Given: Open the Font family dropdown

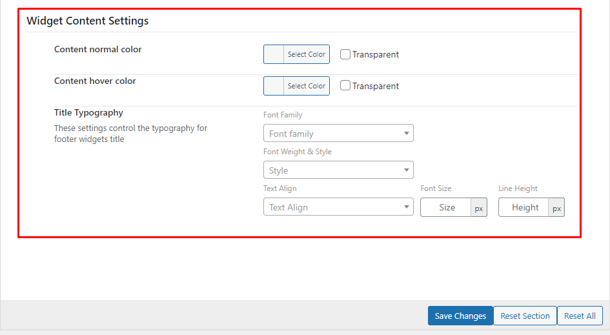Looking at the screenshot, I should (x=338, y=134).
